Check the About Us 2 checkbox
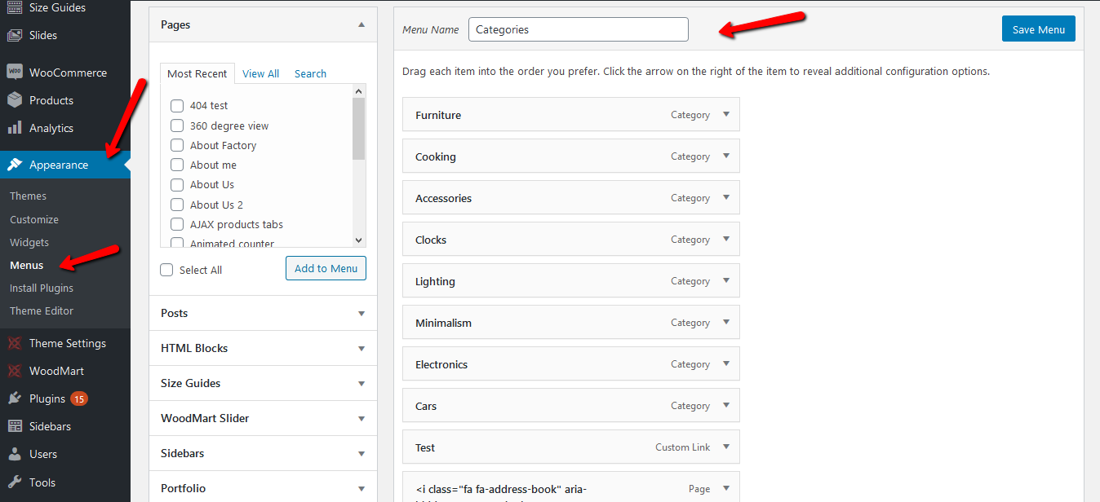 (x=176, y=205)
